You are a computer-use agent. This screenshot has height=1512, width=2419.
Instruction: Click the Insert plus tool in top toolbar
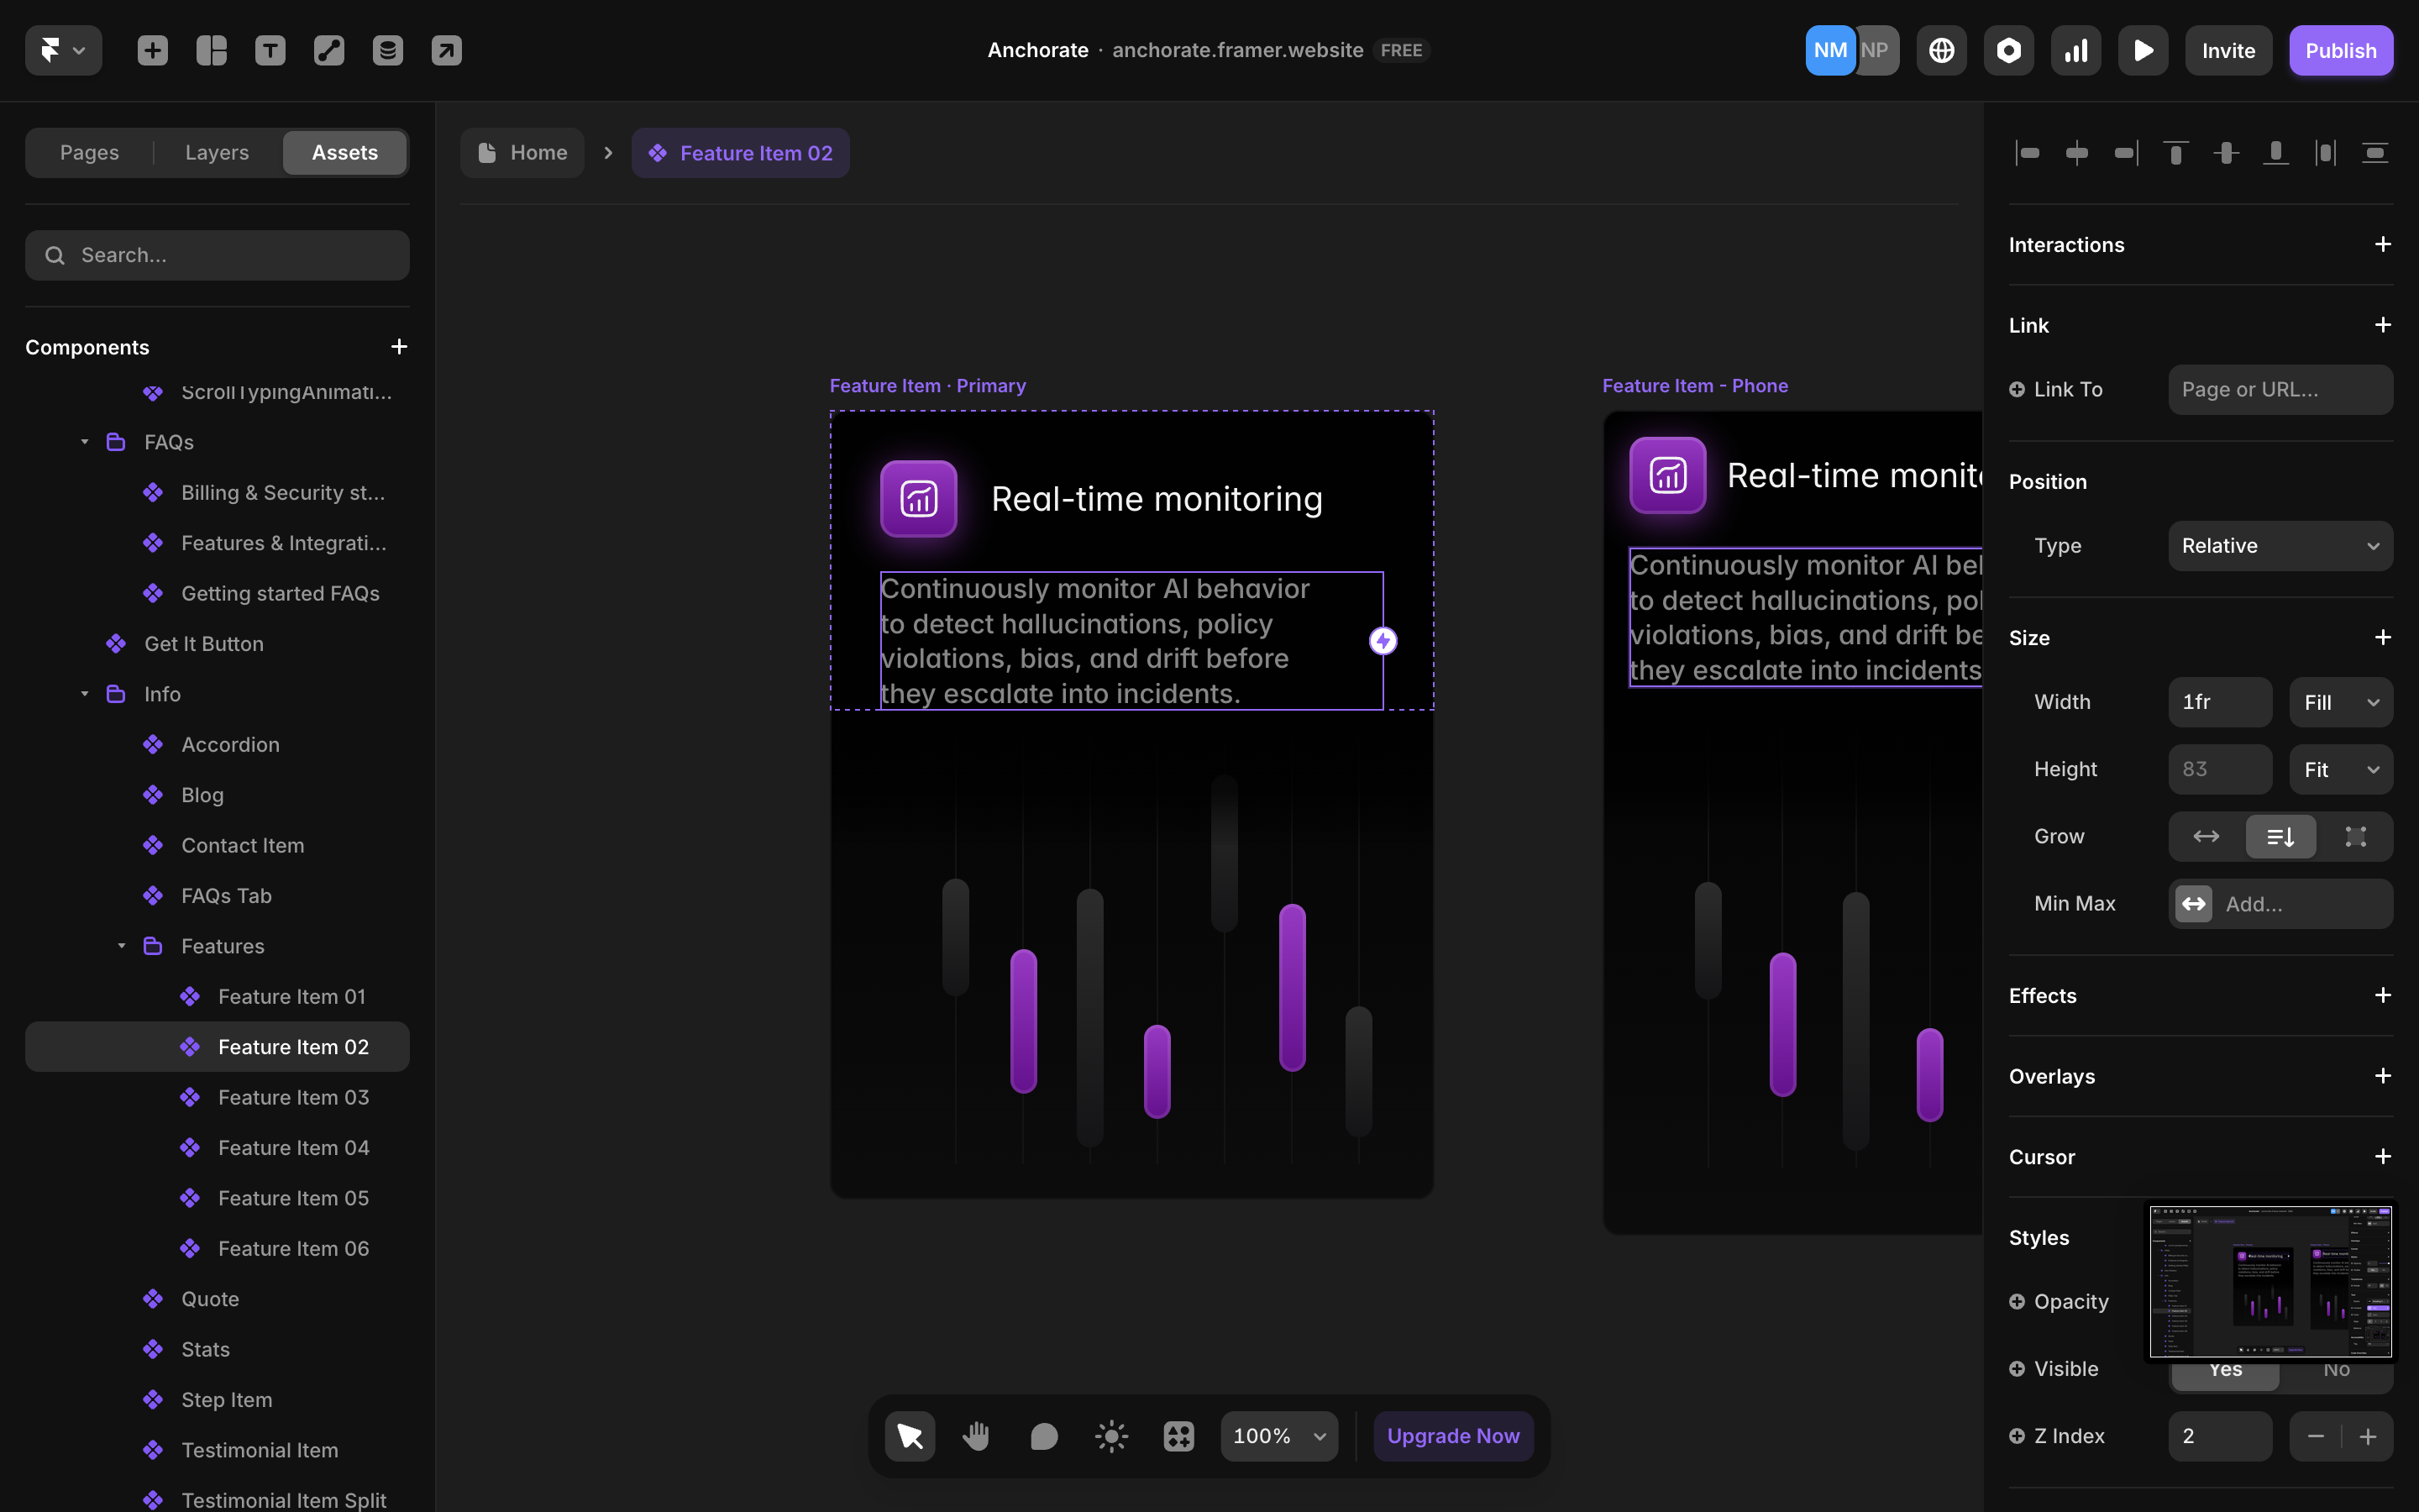[152, 50]
